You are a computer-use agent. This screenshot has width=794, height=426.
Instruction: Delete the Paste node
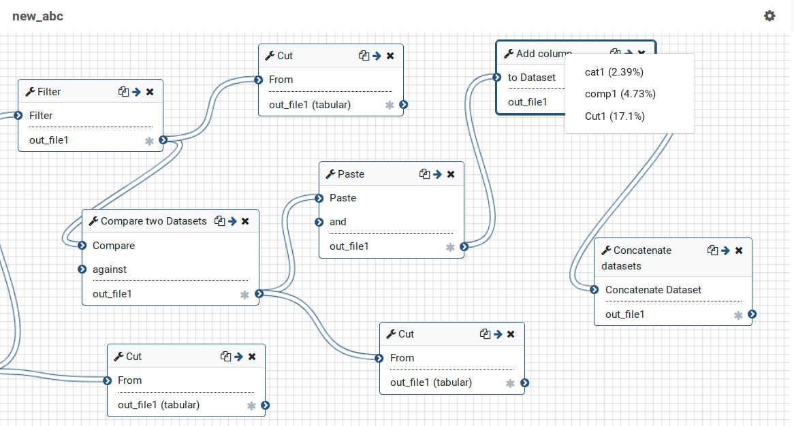[450, 174]
